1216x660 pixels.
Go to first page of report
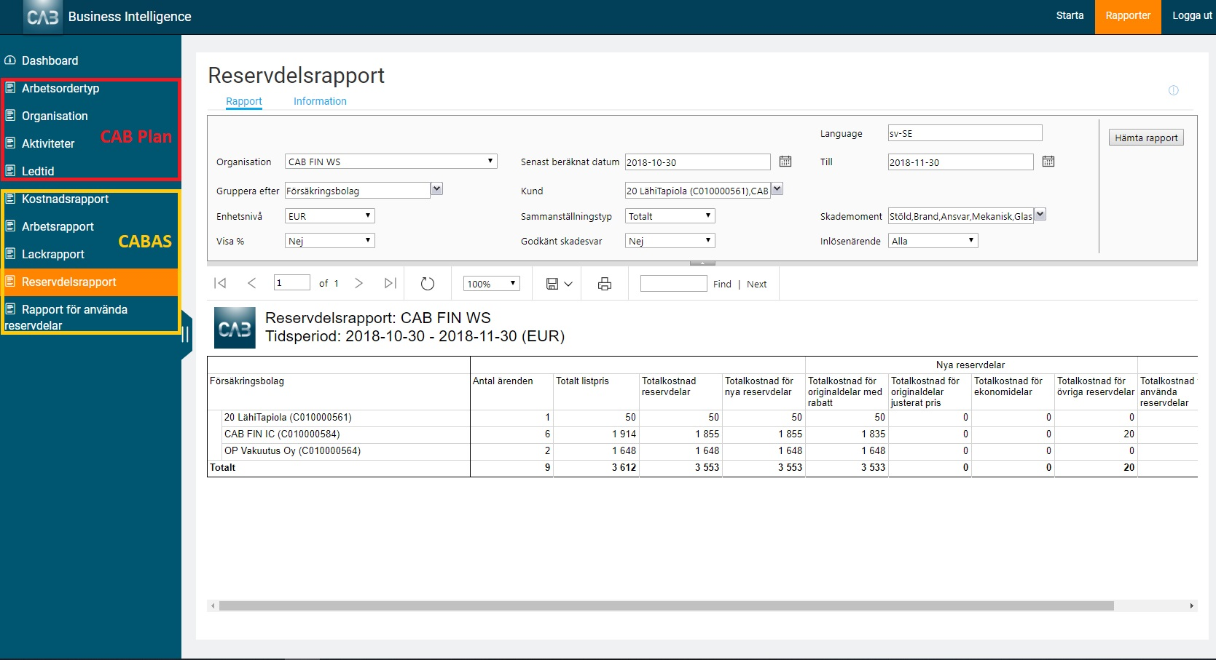(x=220, y=283)
